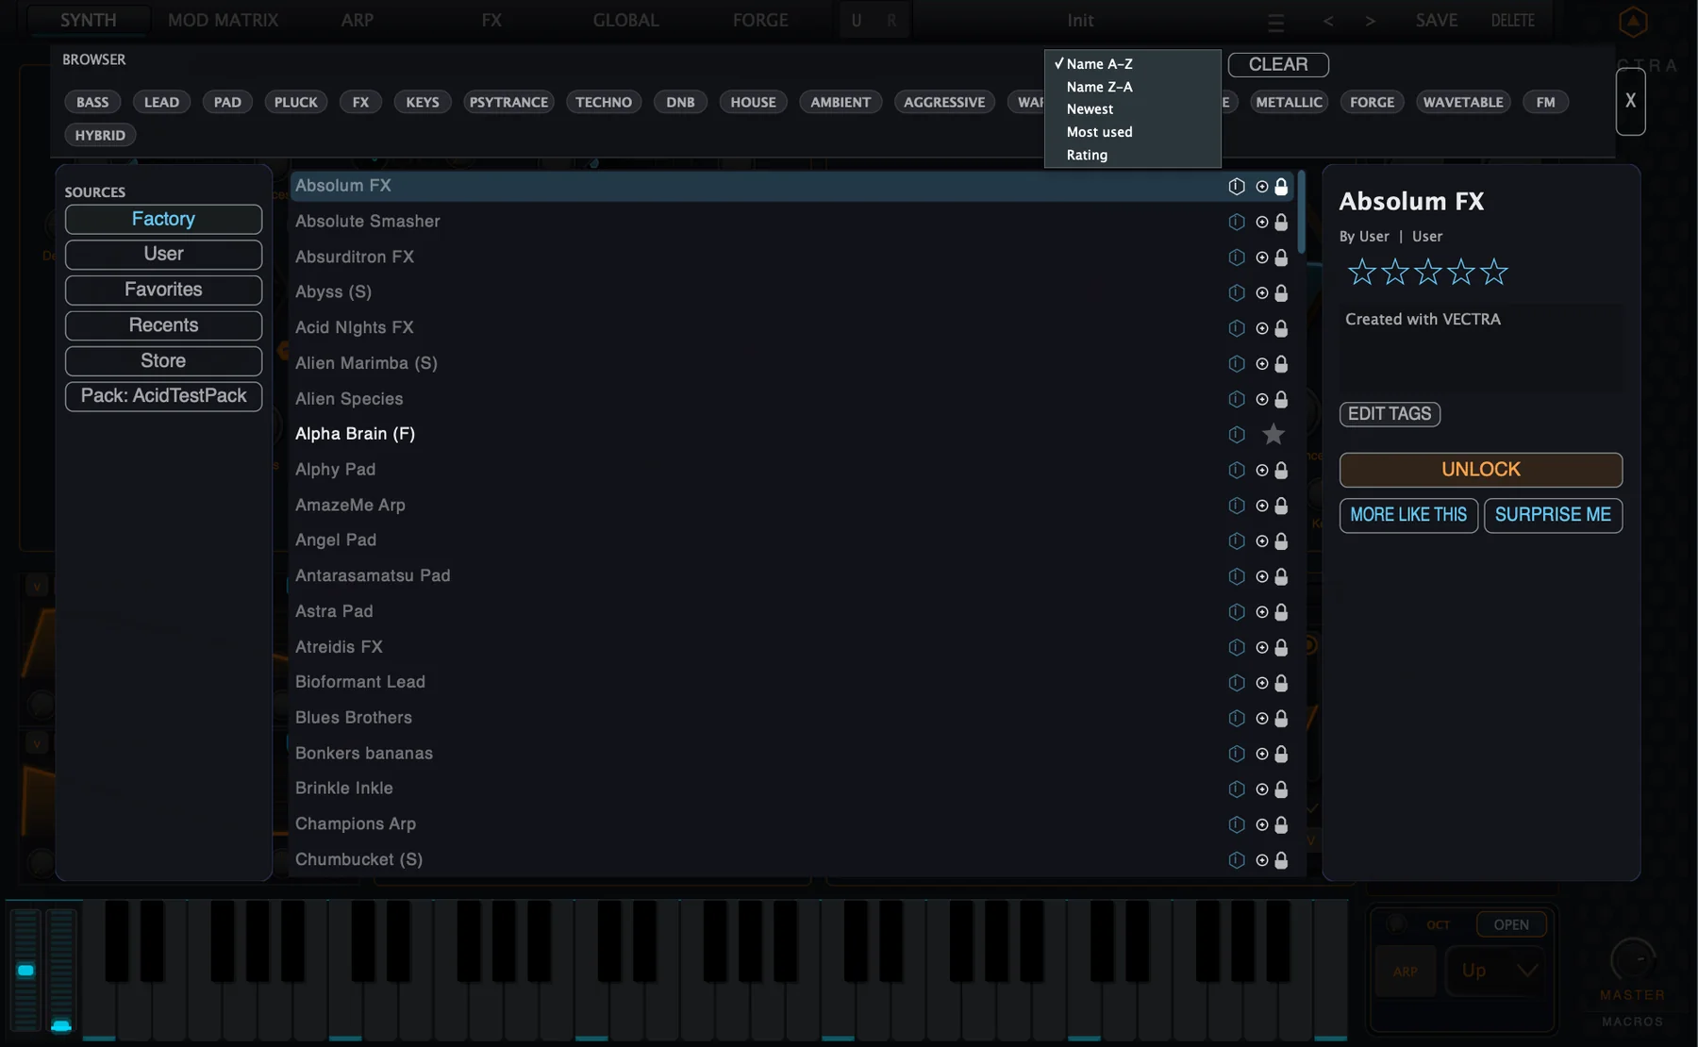Click the lock icon on Antarasamatsu Pad row
1698x1047 pixels.
click(x=1281, y=576)
